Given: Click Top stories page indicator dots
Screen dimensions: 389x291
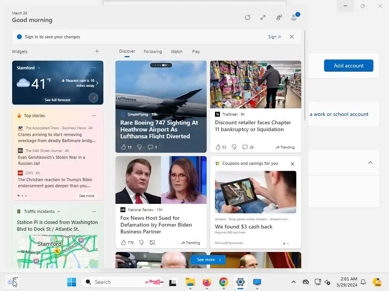Looking at the screenshot, I should click(x=22, y=196).
